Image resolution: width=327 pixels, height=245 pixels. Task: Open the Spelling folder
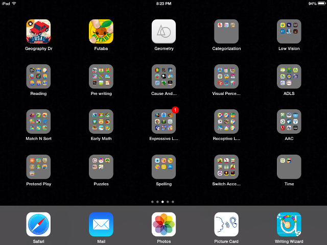pos(163,167)
